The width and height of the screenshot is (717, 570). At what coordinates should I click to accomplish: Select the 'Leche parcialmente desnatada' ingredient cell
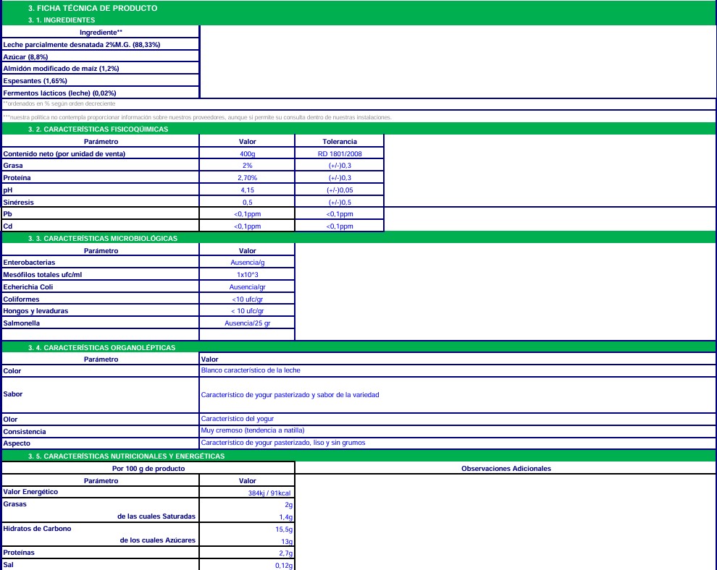(x=100, y=44)
